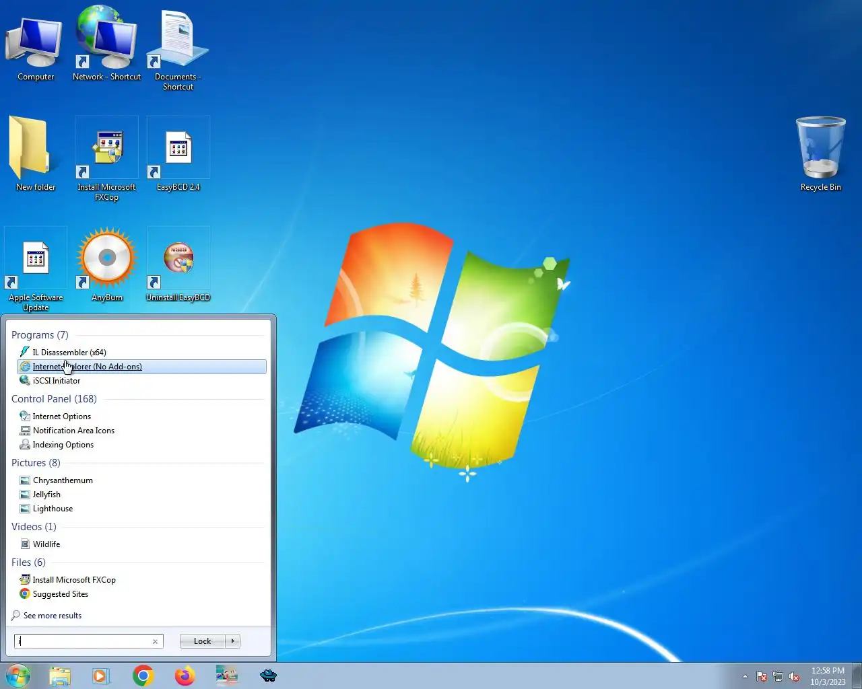The image size is (862, 689).
Task: Select Apple Software Update desktop icon
Action: [36, 269]
